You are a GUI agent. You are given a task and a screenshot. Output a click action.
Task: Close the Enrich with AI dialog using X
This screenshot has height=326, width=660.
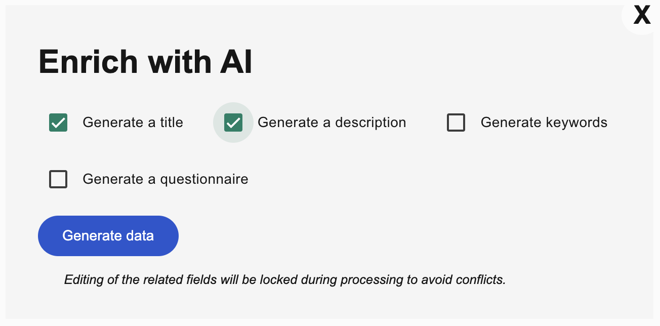tap(642, 15)
